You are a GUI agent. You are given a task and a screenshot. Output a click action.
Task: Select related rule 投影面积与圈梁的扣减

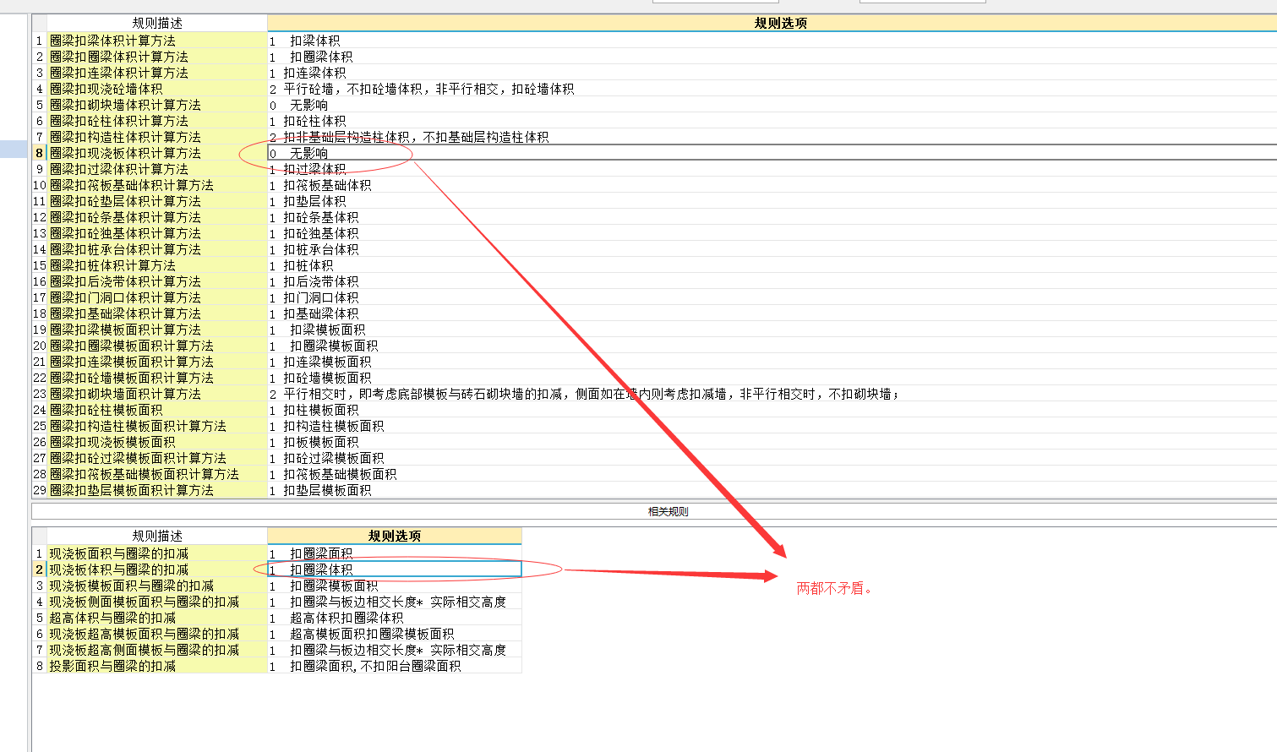(x=157, y=666)
